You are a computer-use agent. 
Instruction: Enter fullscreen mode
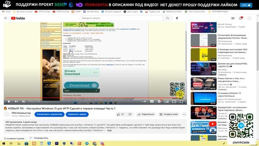181,101
